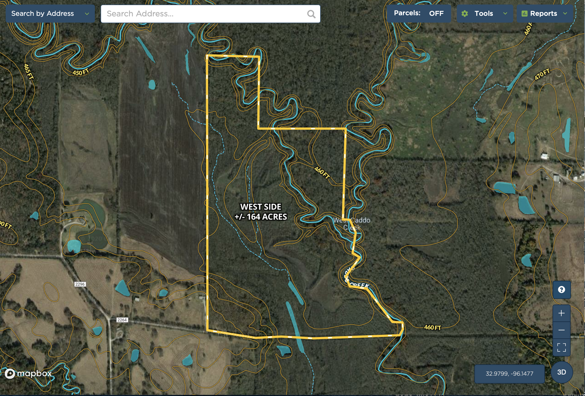The image size is (585, 396).
Task: Click the road 2296 map marker
Action: pos(80,284)
